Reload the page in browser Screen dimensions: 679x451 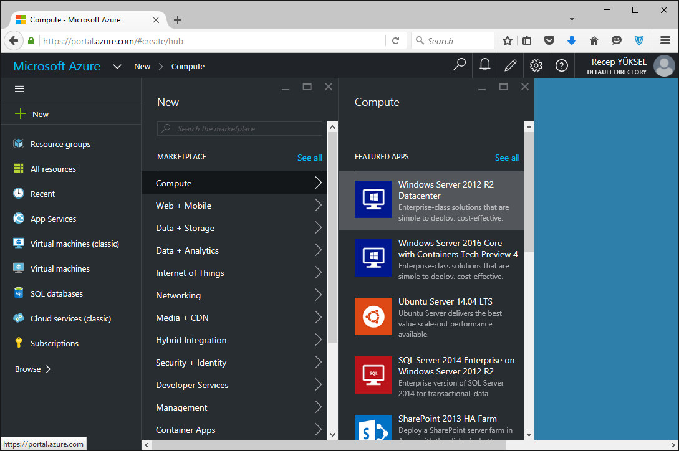pyautogui.click(x=396, y=40)
